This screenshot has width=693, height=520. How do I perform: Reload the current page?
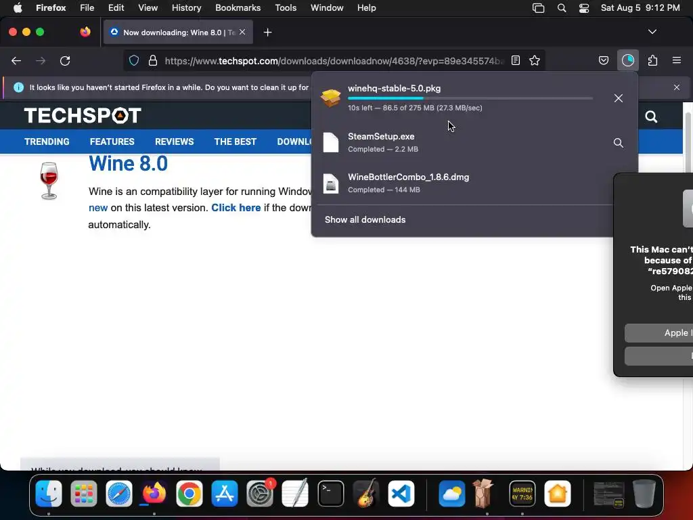point(65,60)
